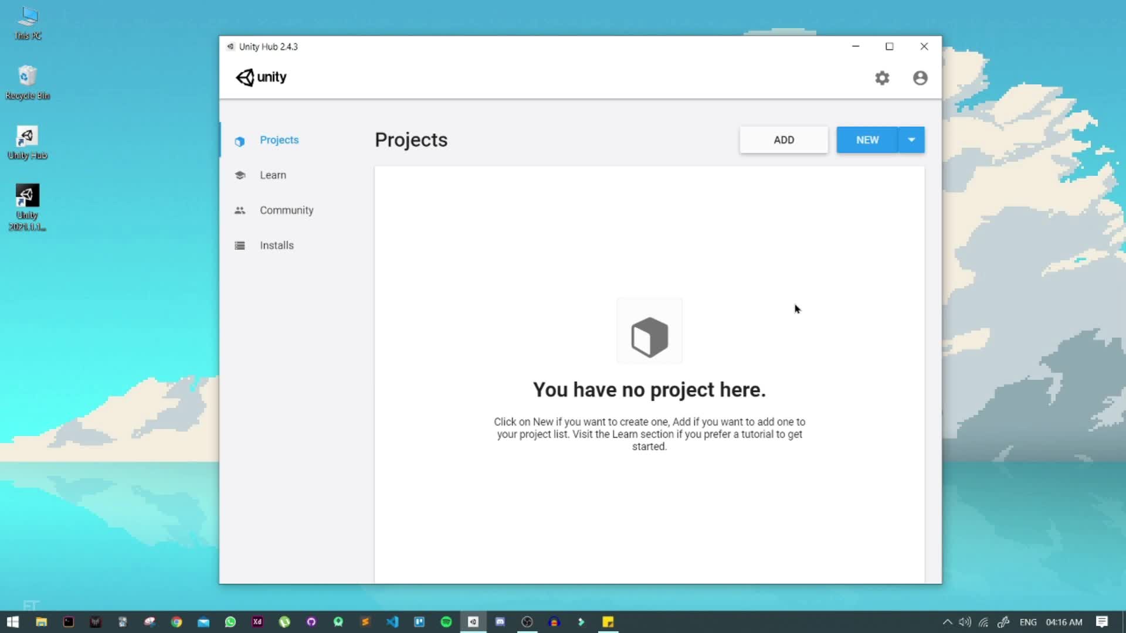Image resolution: width=1126 pixels, height=633 pixels.
Task: Show hidden system tray icons chevron
Action: 947,622
